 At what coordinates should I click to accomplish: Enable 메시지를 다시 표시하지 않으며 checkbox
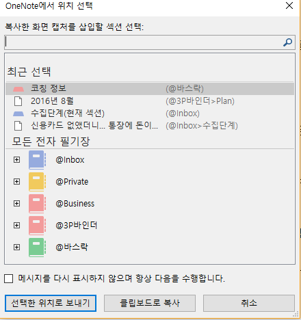pyautogui.click(x=9, y=278)
